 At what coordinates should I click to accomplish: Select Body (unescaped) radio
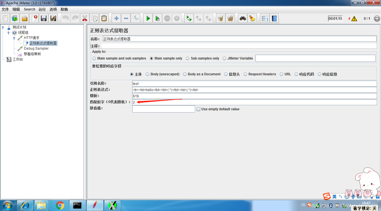pos(147,74)
